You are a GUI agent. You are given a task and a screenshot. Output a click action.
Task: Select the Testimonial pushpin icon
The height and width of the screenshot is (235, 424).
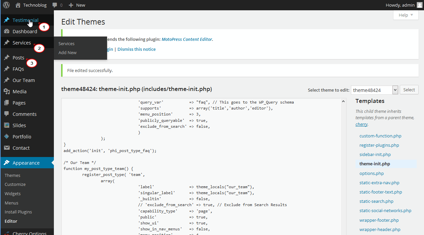(x=7, y=20)
